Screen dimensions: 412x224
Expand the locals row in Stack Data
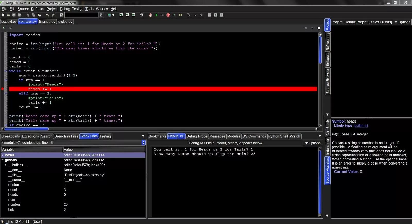[2, 155]
